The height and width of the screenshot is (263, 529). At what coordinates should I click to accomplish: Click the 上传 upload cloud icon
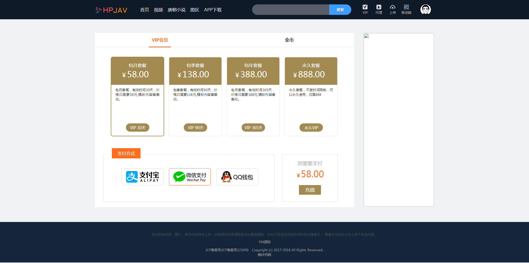pos(393,9)
